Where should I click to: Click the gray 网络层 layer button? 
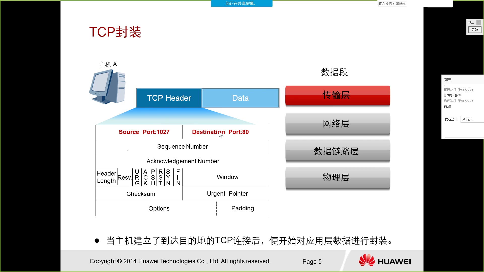click(x=338, y=124)
